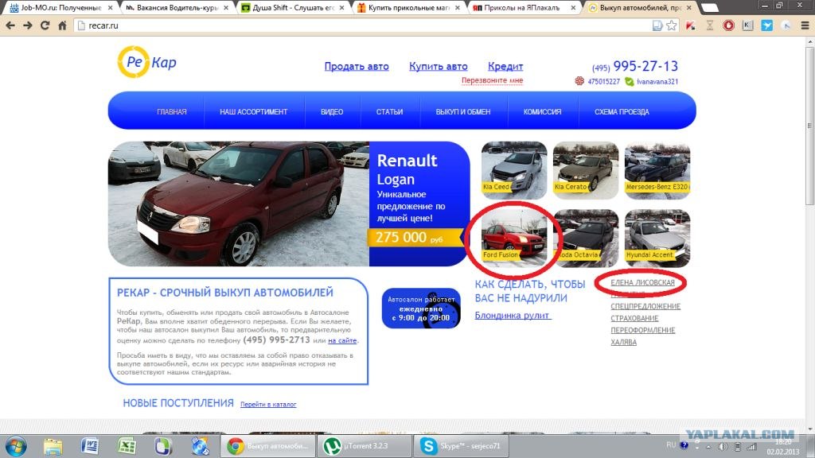This screenshot has height=458, width=815.
Task: Click the ICQ number 475015227 icon
Action: tap(579, 81)
